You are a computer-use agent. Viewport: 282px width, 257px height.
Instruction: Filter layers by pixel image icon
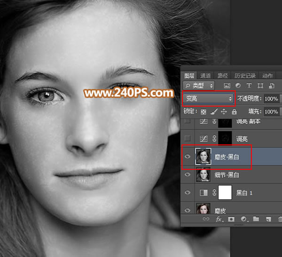point(227,86)
